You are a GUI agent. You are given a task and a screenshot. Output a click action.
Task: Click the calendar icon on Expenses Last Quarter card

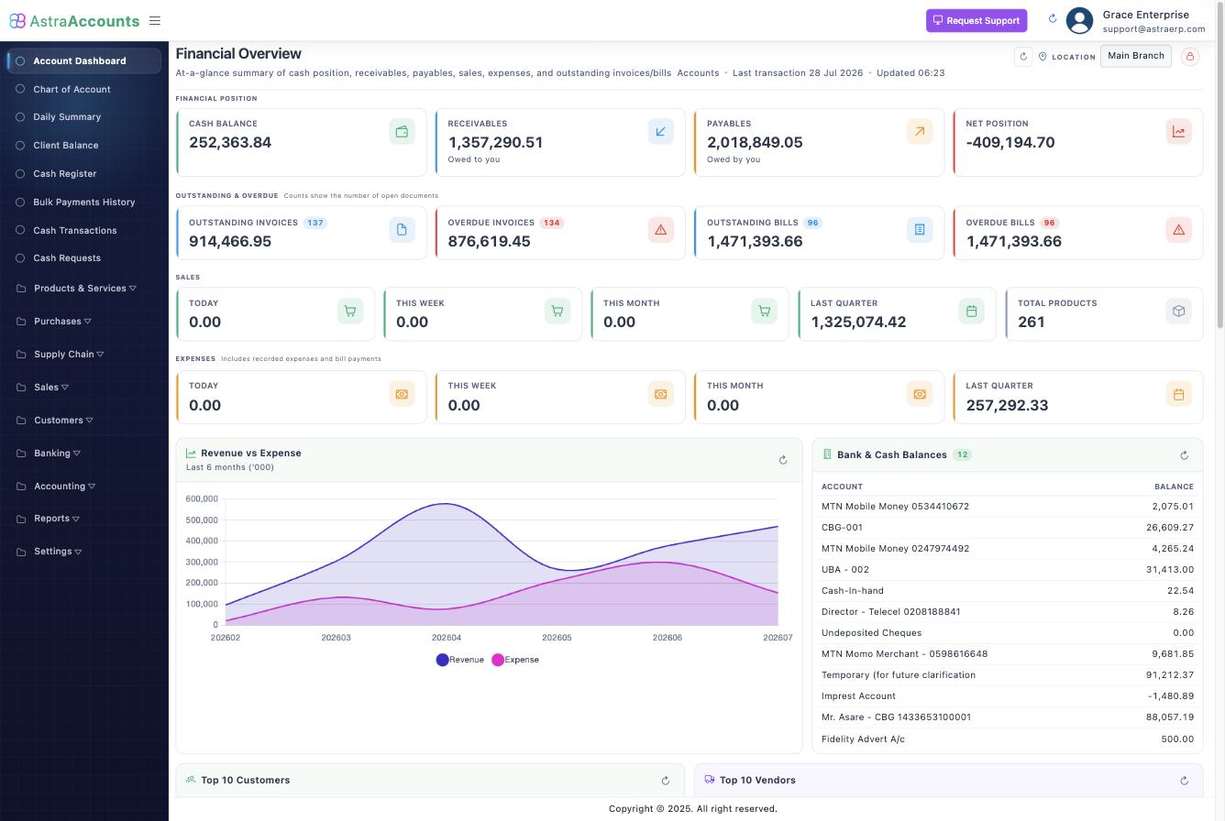[x=1178, y=394]
